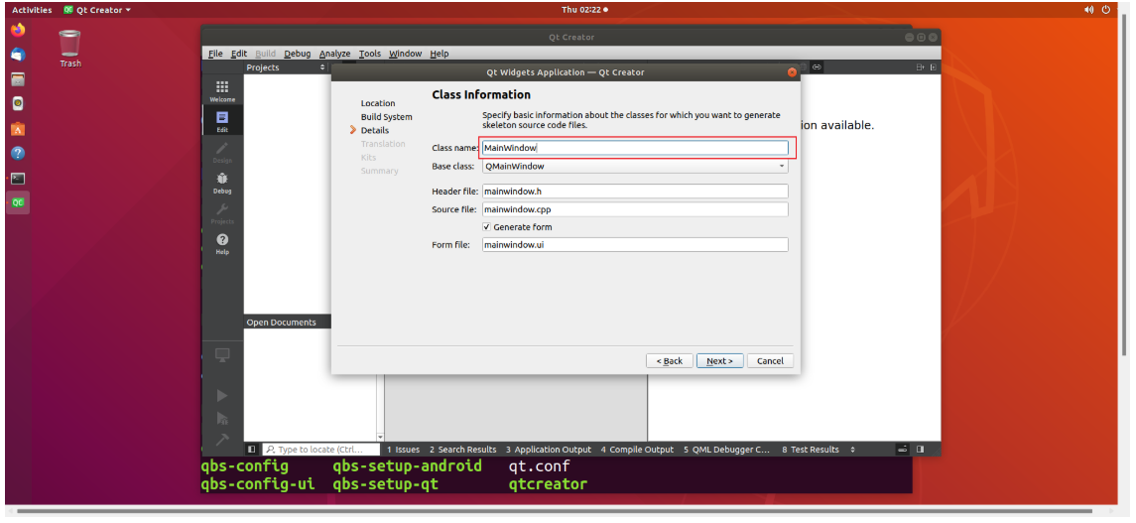Open the Test Results pane
The width and height of the screenshot is (1136, 523).
click(810, 450)
